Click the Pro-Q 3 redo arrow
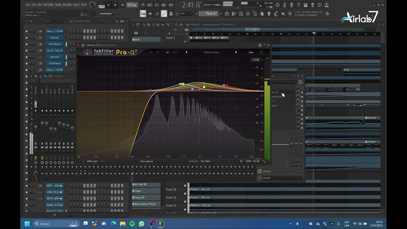The image size is (407, 229). (x=157, y=52)
